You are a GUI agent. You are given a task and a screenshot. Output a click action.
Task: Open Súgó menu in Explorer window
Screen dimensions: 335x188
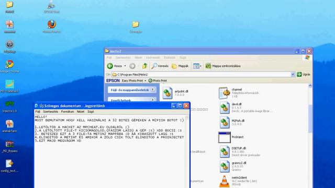point(183,58)
